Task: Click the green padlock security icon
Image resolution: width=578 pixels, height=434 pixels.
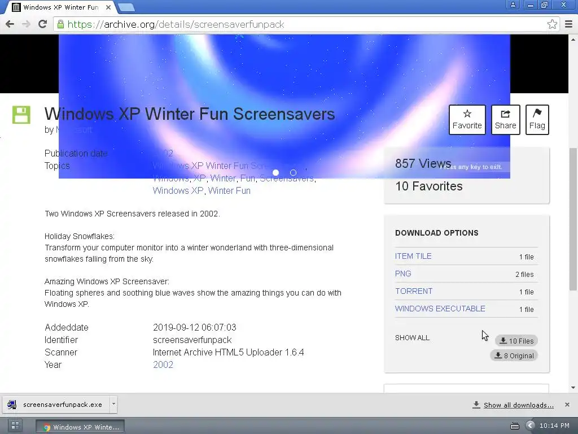Action: point(60,24)
